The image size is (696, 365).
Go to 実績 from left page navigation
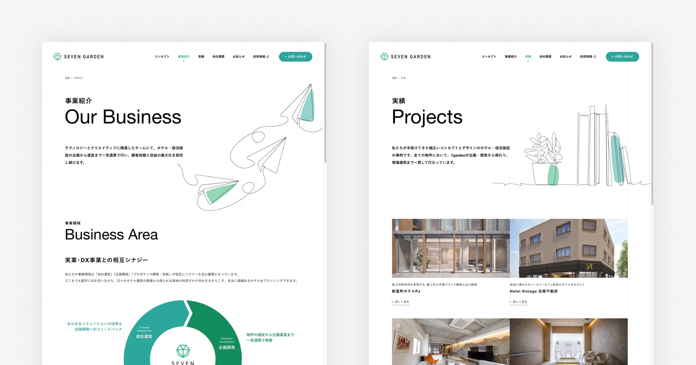pyautogui.click(x=201, y=57)
